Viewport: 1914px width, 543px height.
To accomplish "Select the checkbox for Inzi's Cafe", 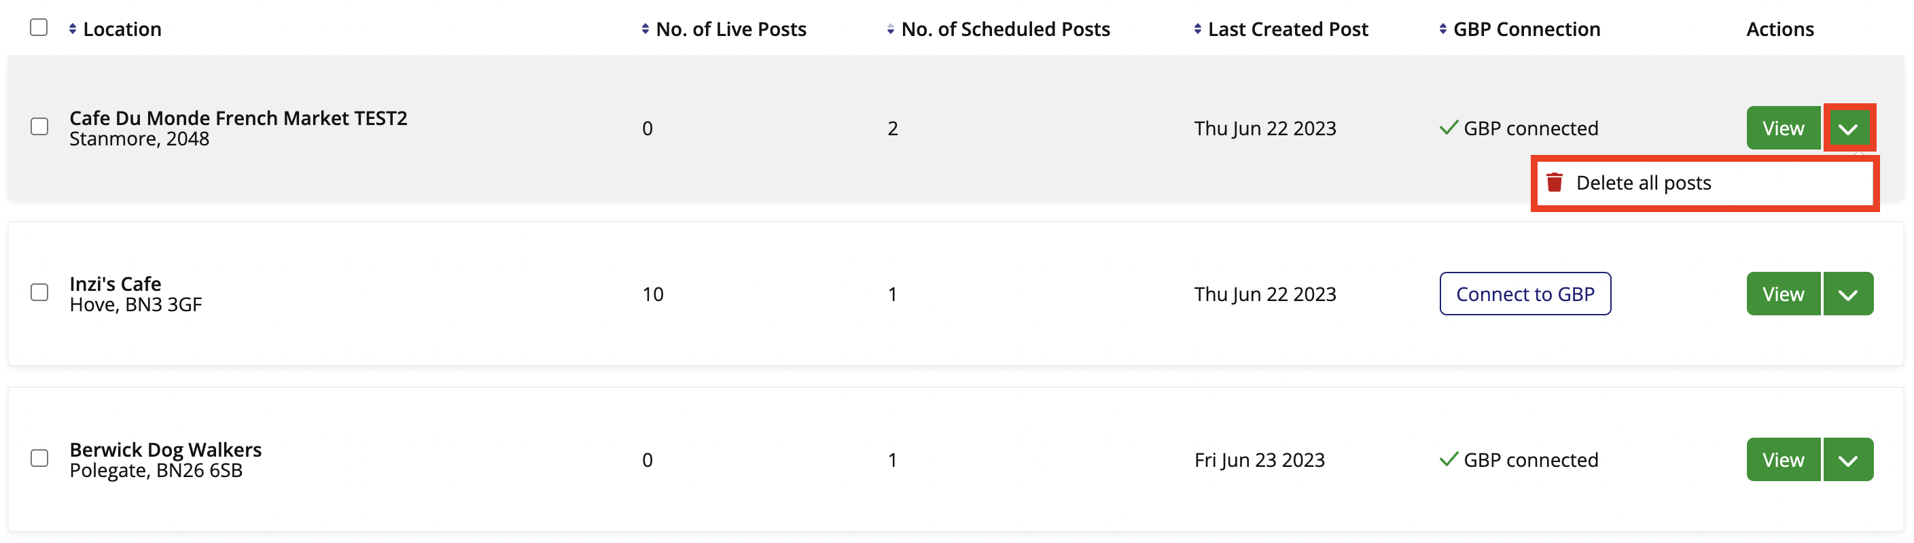I will pos(39,294).
